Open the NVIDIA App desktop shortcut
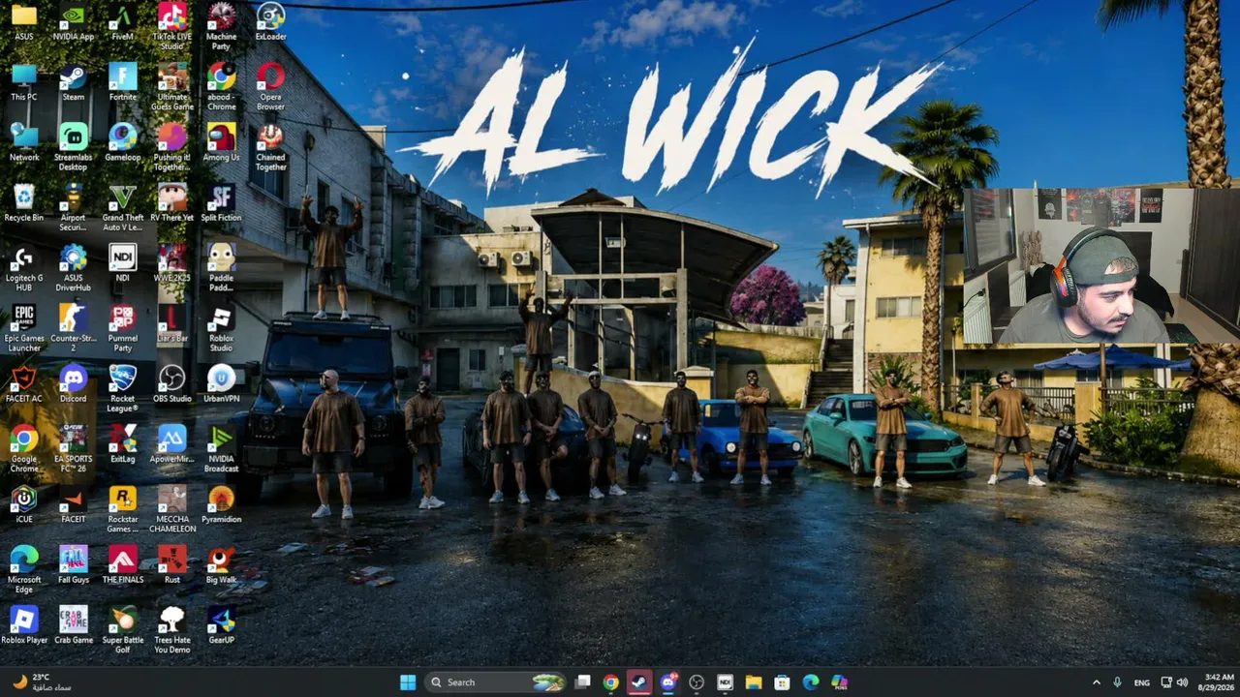This screenshot has width=1240, height=697. [74, 23]
